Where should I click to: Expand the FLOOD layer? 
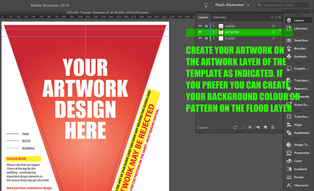(x=214, y=38)
